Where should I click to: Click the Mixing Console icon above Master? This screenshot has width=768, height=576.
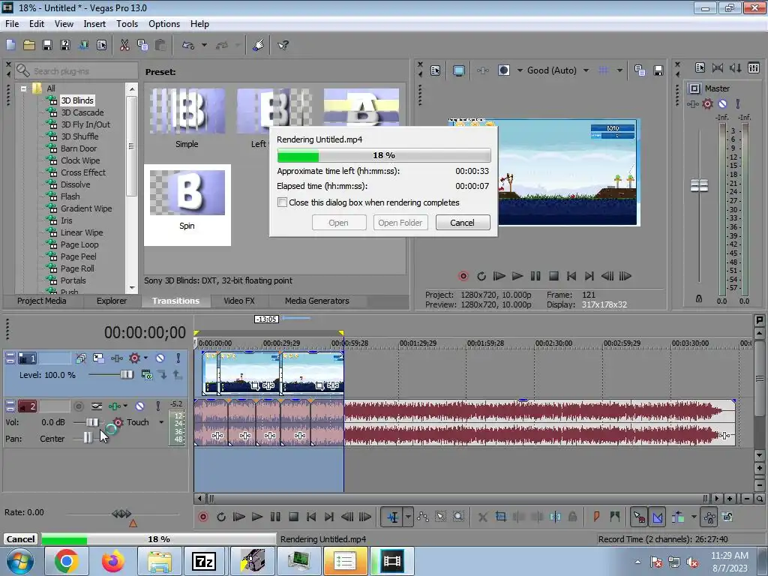(x=754, y=68)
